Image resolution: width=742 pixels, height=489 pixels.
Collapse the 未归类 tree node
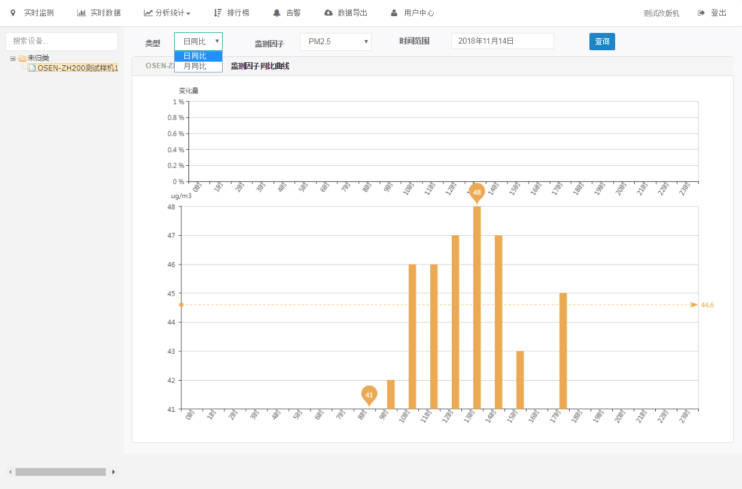click(x=13, y=58)
